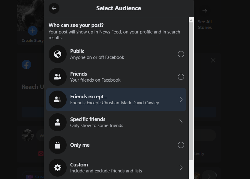Click the back arrow in Select Audience

point(54,8)
